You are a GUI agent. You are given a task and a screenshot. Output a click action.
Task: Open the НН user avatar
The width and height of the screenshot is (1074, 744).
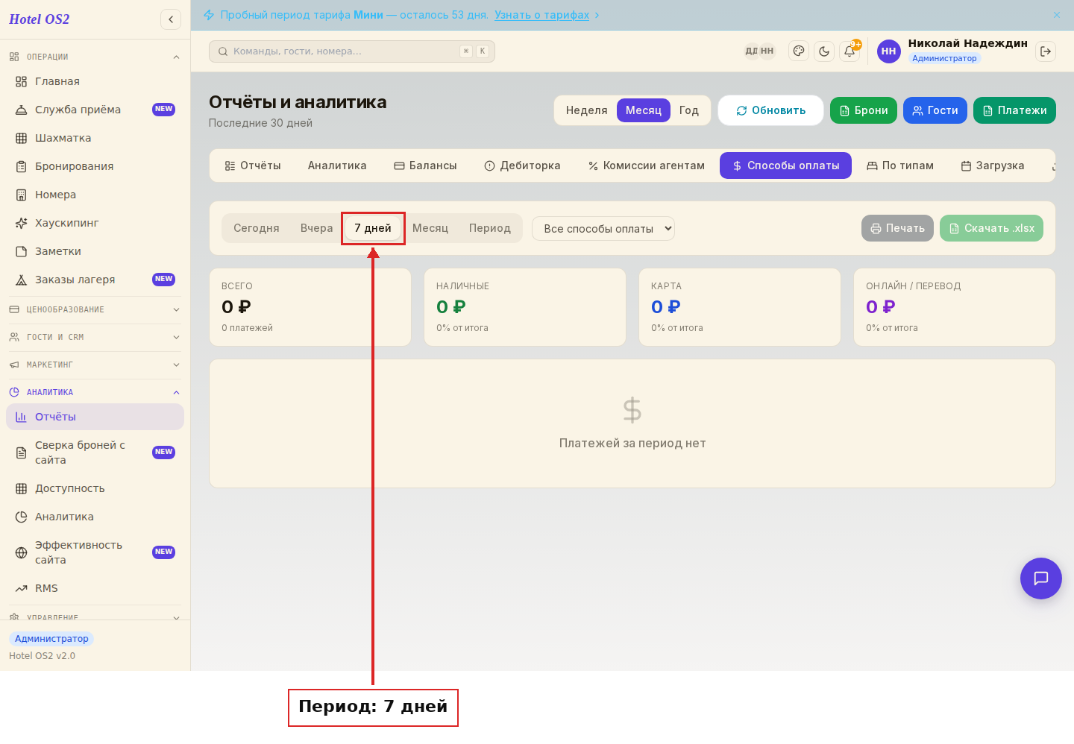pyautogui.click(x=889, y=51)
